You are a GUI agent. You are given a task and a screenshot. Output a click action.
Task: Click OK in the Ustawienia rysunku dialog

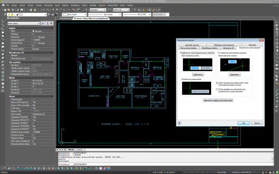click(244, 123)
